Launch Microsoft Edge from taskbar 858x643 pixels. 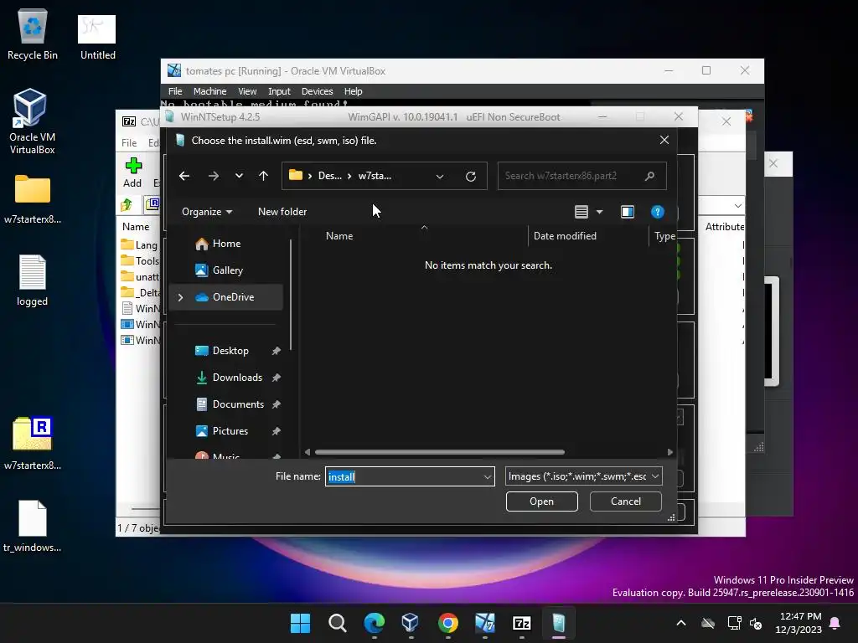(375, 623)
